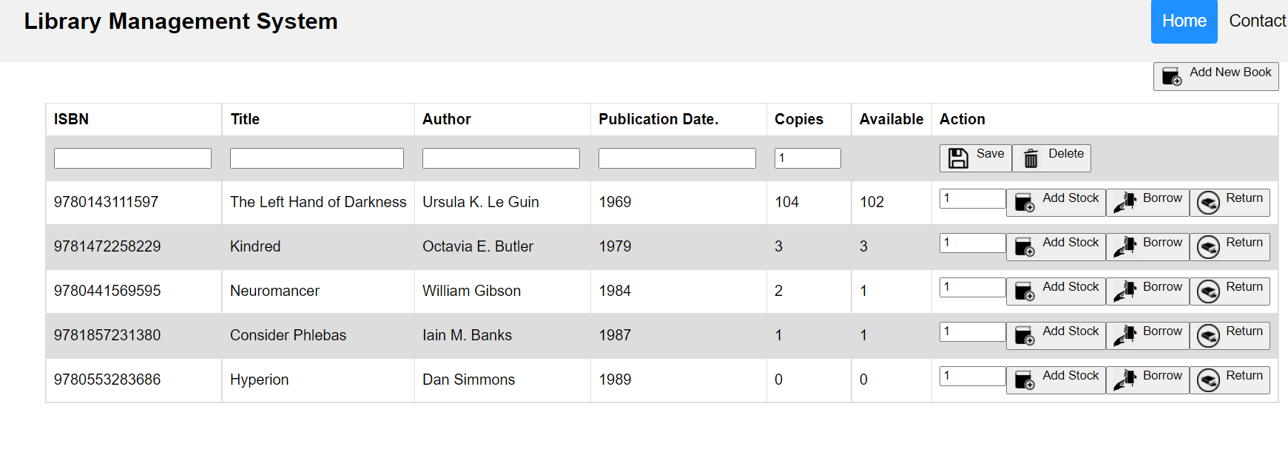Click the Save floppy disk icon
This screenshot has width=1288, height=472.
tap(958, 158)
